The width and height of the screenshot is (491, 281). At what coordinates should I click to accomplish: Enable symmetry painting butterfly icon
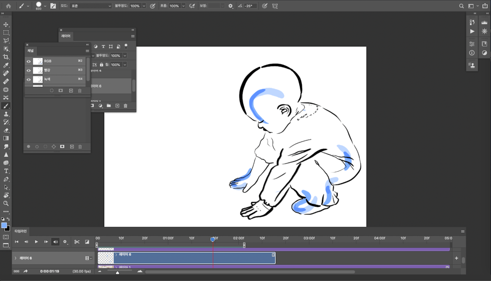pos(275,6)
